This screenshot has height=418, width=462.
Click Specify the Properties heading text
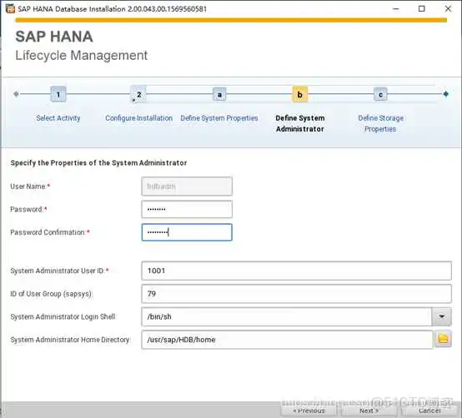98,162
